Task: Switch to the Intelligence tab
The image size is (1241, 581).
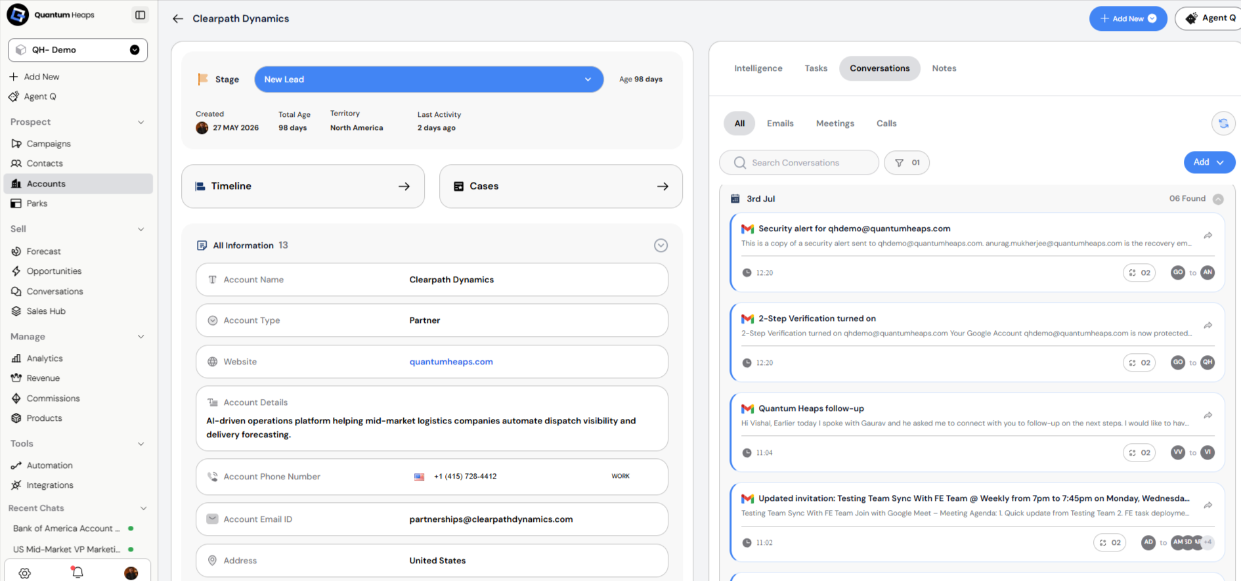Action: pos(758,68)
